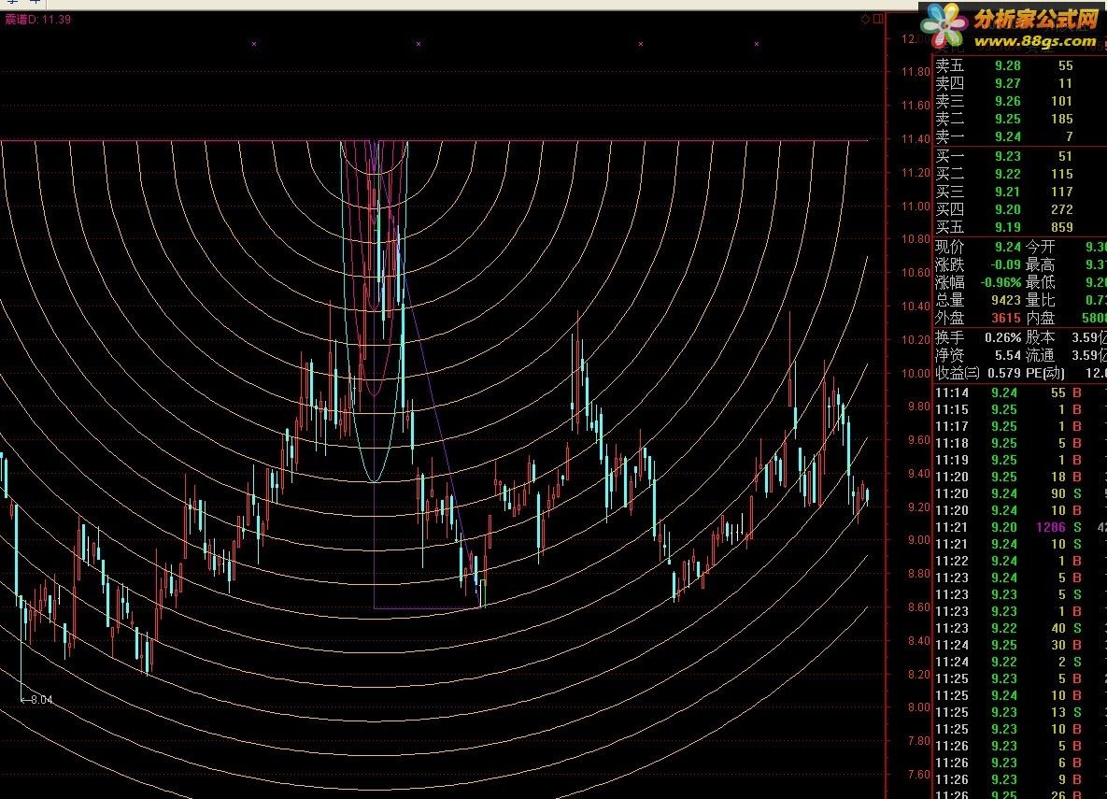The image size is (1107, 799).
Task: Select the 11:23 trade row with volume 40
Action: (1019, 628)
